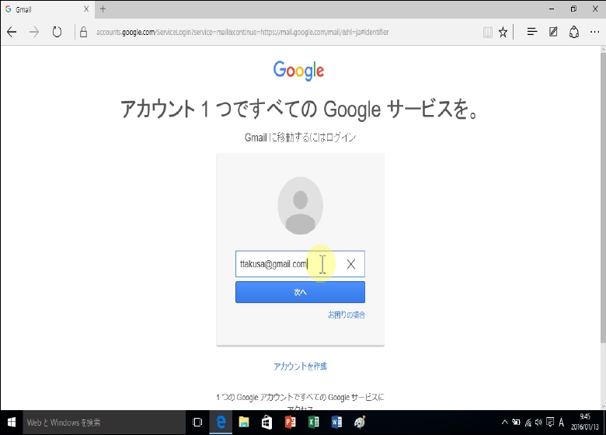
Task: Click the address bar URL
Action: (242, 32)
